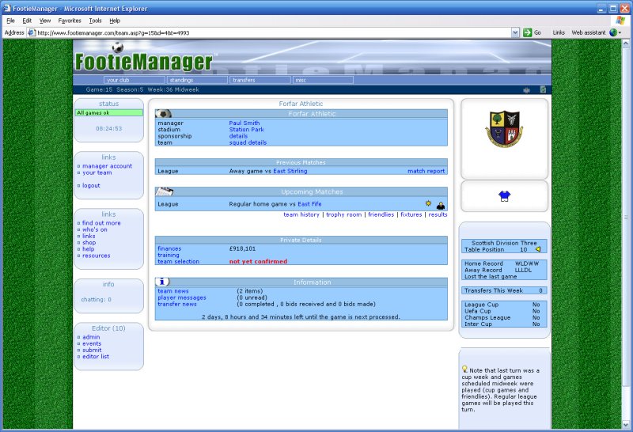Open the results link

click(x=438, y=214)
